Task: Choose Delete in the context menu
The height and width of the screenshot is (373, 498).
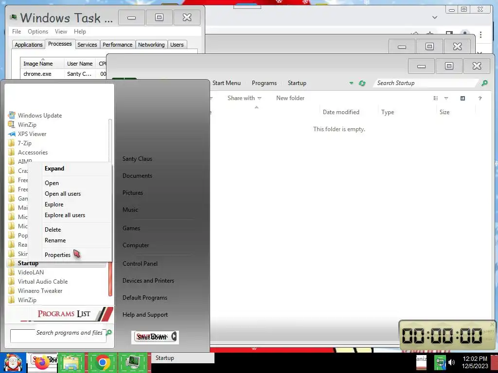Action: click(x=53, y=230)
